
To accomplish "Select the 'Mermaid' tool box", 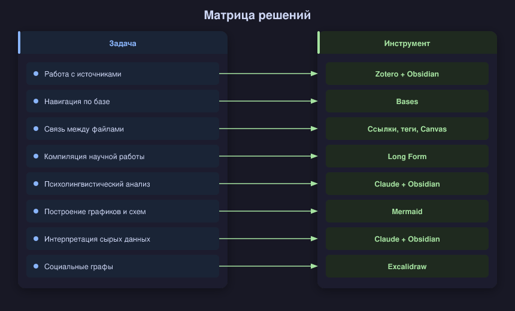I will [x=407, y=212].
